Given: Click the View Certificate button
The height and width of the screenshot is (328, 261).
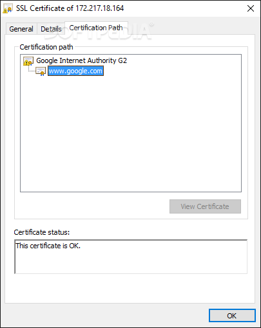Looking at the screenshot, I should (205, 206).
